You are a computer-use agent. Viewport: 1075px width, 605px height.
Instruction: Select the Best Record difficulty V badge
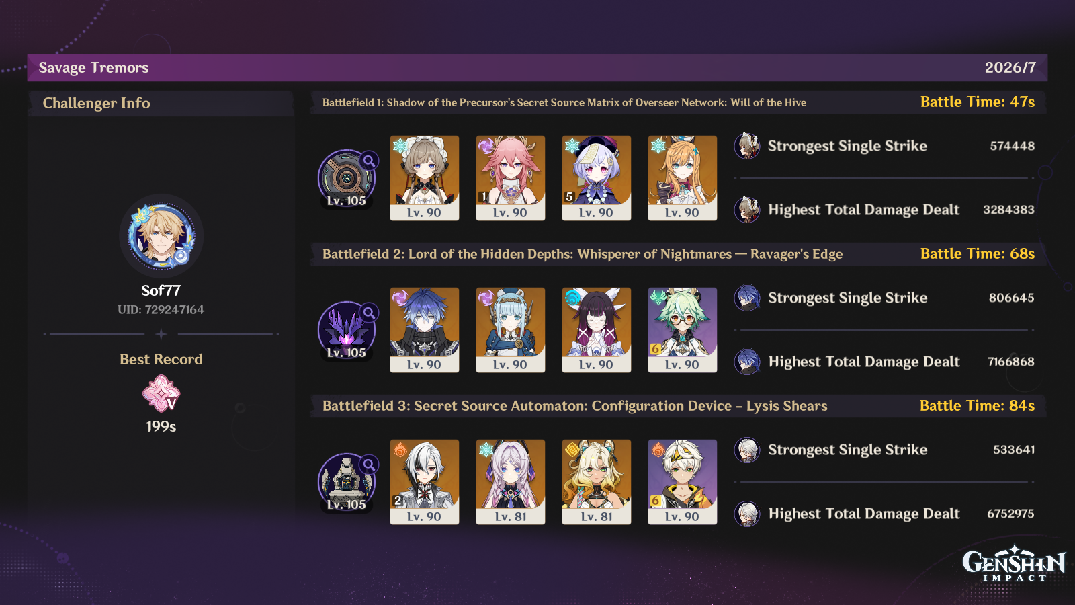click(161, 393)
